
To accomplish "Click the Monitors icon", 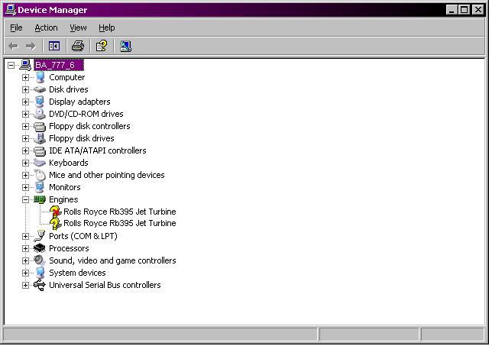I will (40, 187).
